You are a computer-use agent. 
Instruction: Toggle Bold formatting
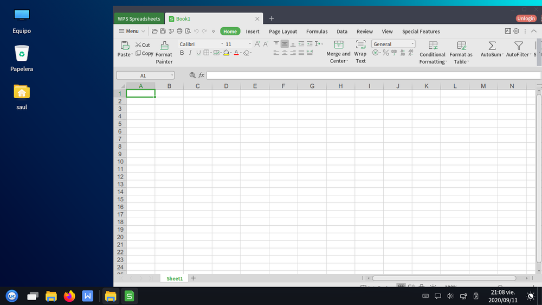pos(182,53)
